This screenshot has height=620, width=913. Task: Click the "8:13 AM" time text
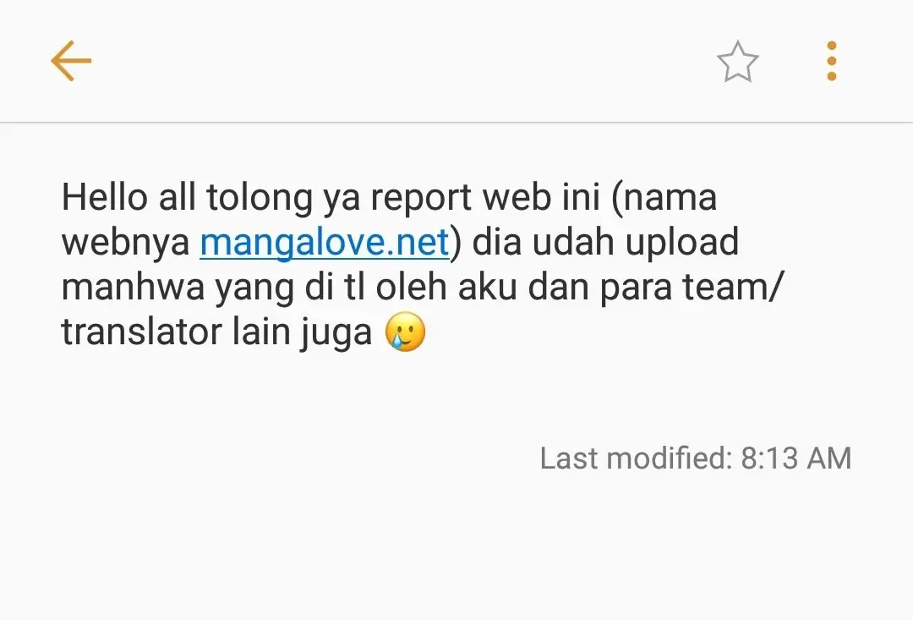[796, 458]
